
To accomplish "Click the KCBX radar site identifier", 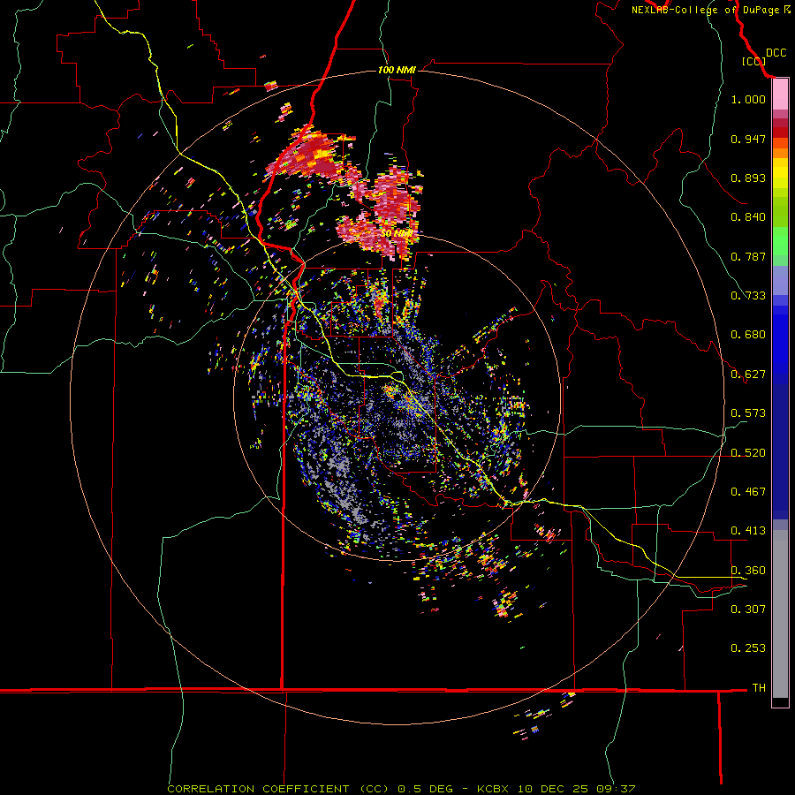I will pyautogui.click(x=495, y=789).
